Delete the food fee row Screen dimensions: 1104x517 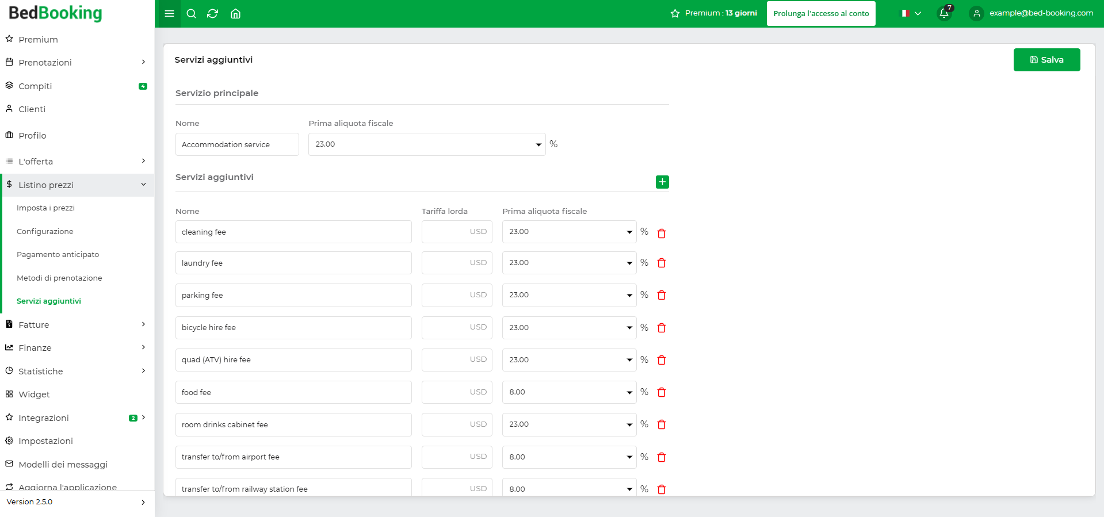662,392
